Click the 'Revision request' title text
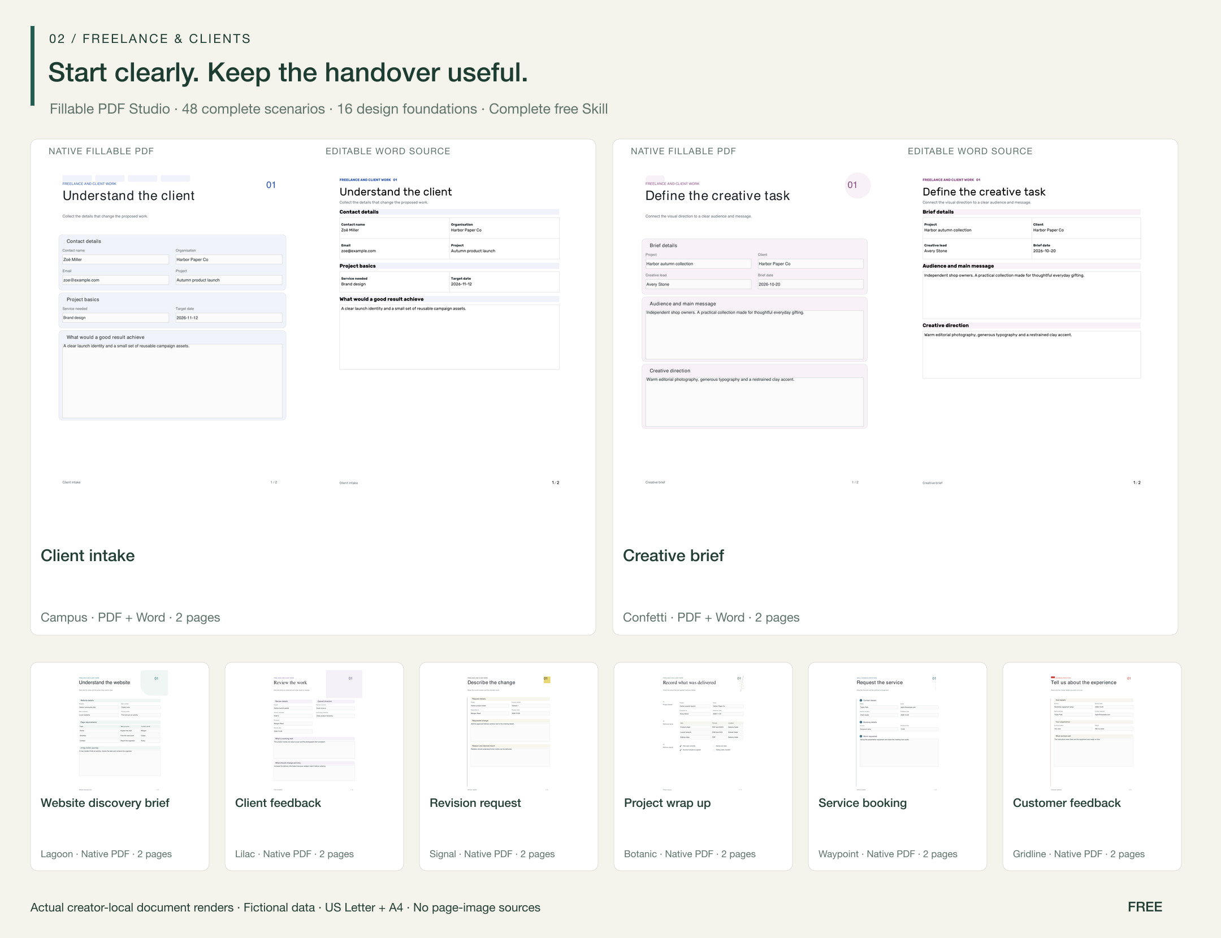This screenshot has height=938, width=1221. click(x=475, y=803)
